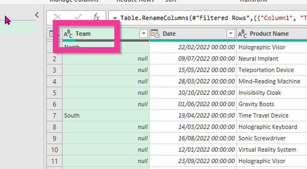Click date cell 16/08/2022 00:00:00
This screenshot has width=307, height=169.
point(193,138)
